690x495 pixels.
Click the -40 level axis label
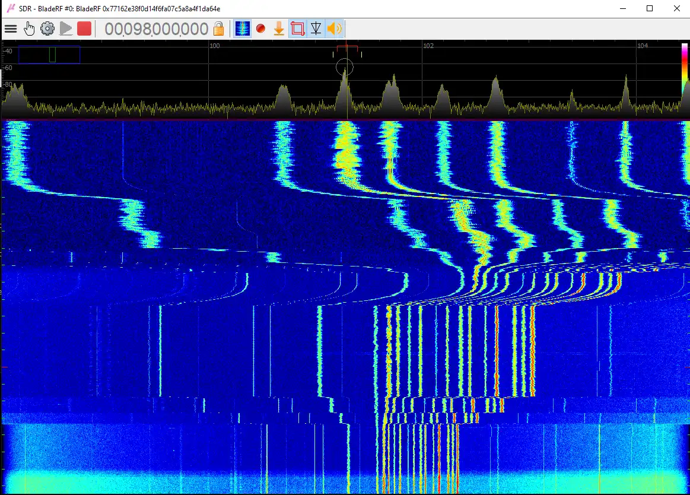coord(8,51)
